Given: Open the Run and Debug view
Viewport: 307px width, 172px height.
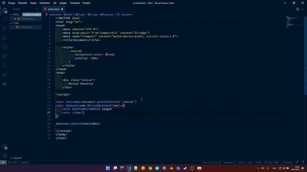Looking at the screenshot, I should click(5, 38).
